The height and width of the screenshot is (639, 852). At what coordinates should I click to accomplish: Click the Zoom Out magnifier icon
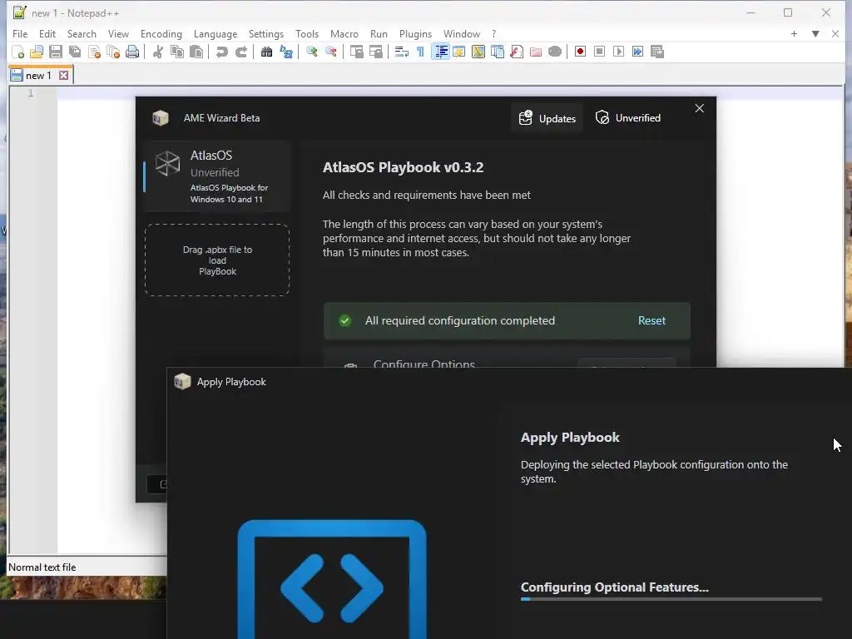pos(331,52)
